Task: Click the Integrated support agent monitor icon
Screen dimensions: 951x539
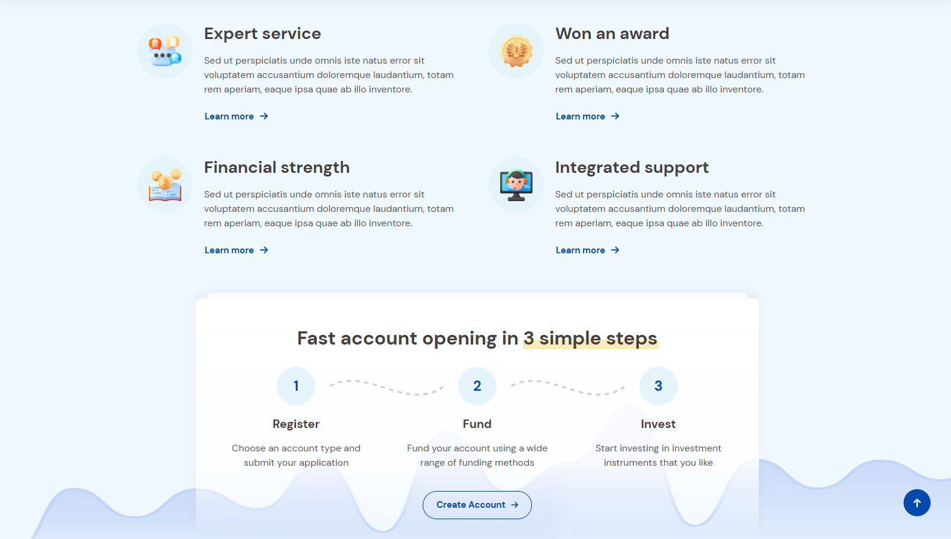Action: [x=516, y=185]
